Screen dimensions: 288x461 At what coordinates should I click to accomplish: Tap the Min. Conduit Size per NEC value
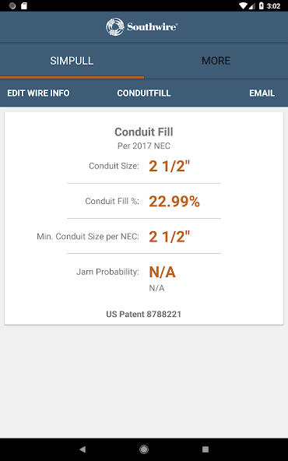tap(170, 237)
